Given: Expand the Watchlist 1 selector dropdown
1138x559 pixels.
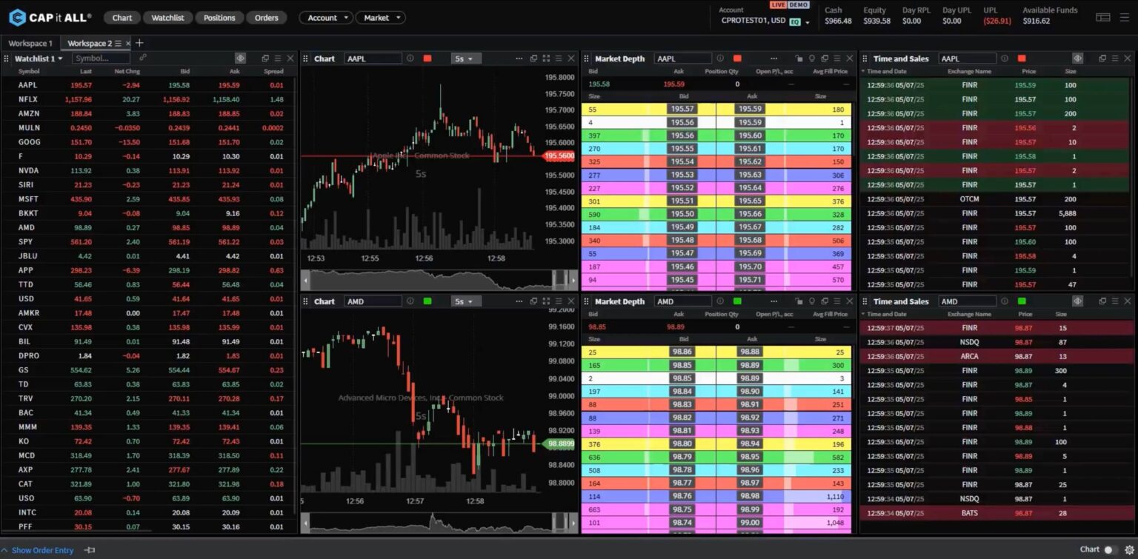Looking at the screenshot, I should (x=61, y=58).
